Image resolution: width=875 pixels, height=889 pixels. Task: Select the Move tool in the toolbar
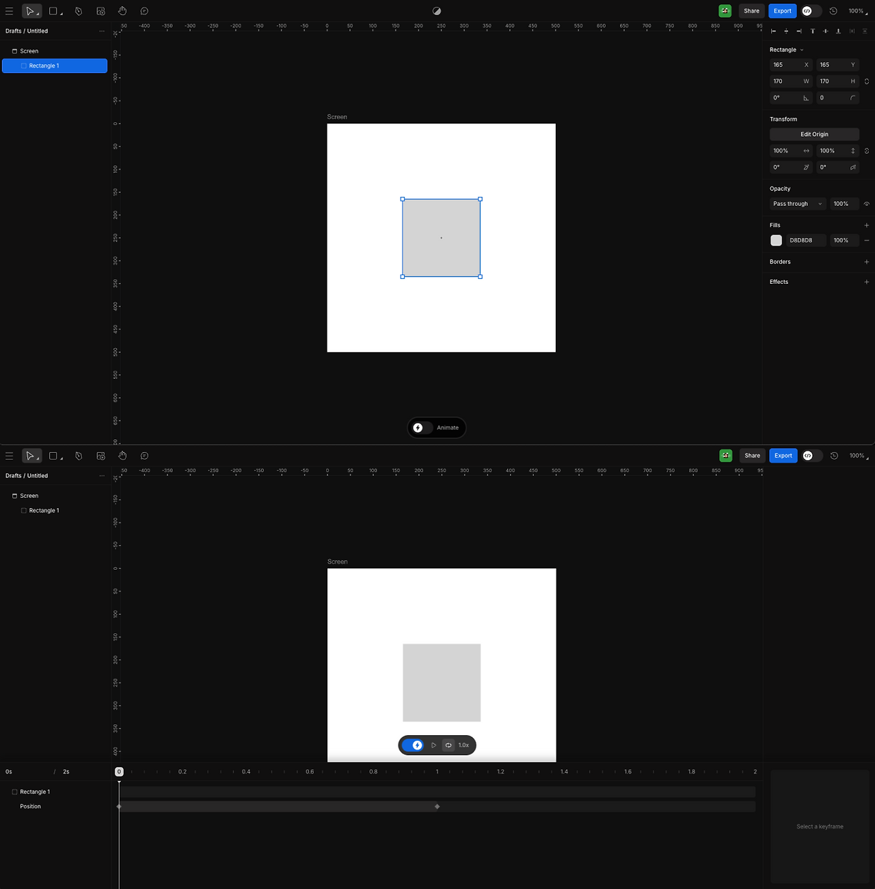31,11
